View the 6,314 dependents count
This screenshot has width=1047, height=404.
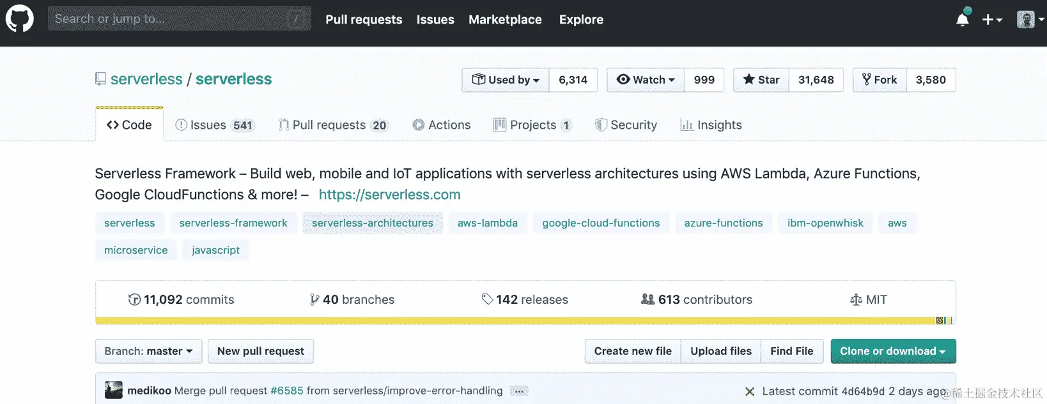point(573,80)
